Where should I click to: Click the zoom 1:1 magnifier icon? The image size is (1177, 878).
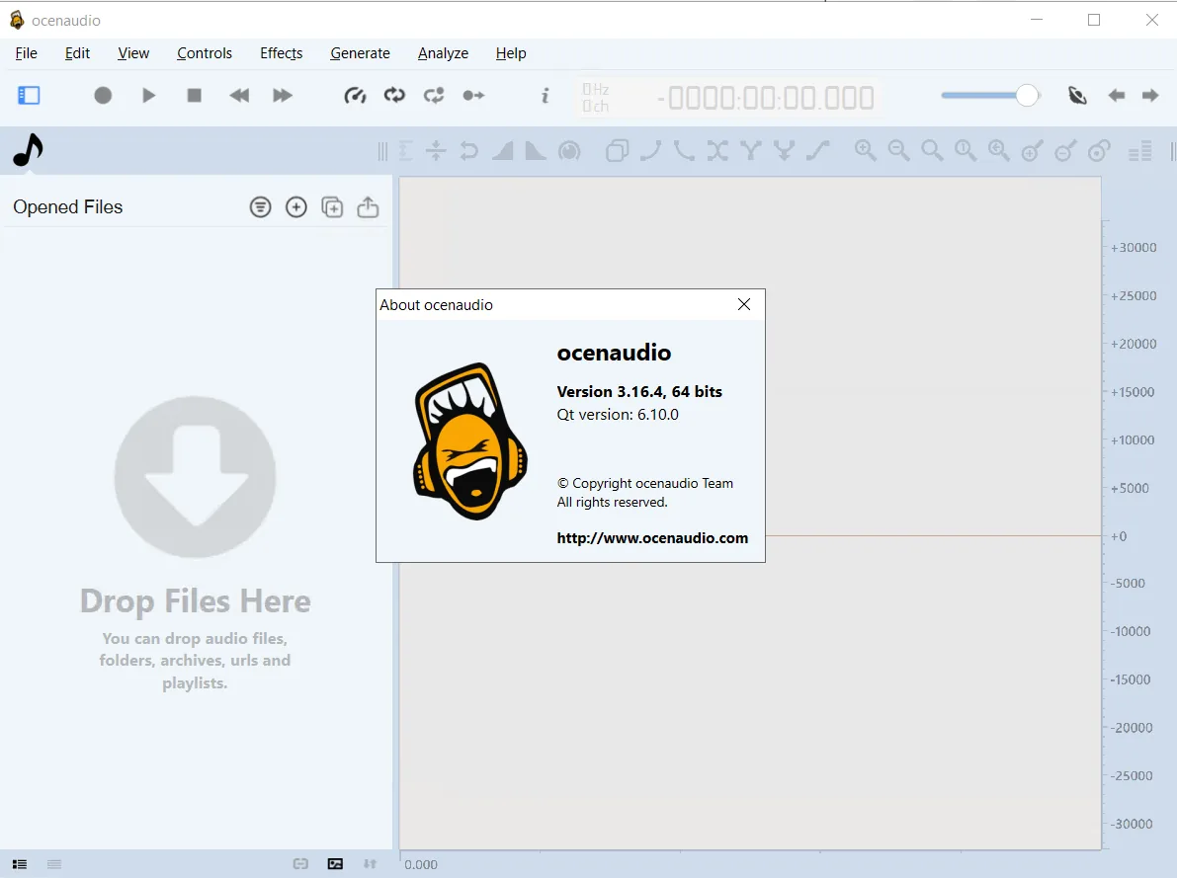(x=966, y=151)
